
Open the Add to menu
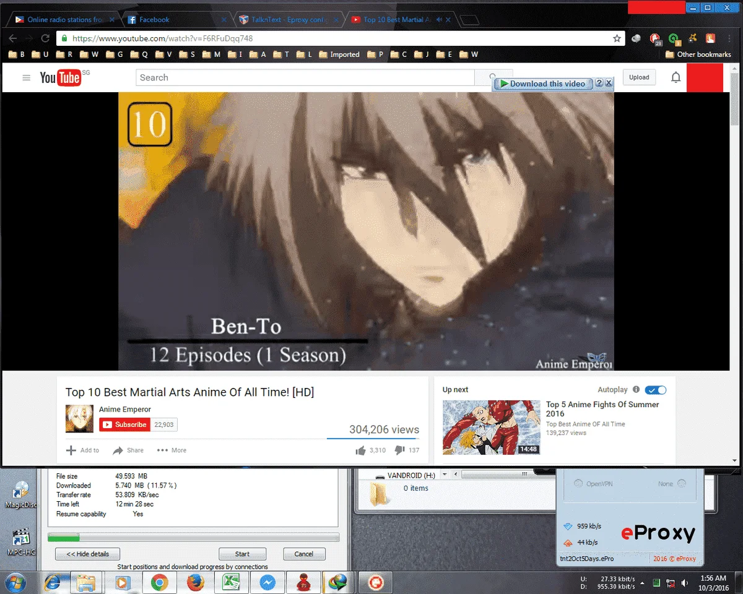coord(82,450)
